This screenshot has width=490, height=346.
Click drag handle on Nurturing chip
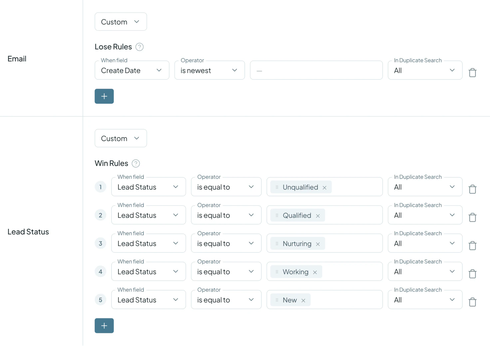(x=277, y=244)
